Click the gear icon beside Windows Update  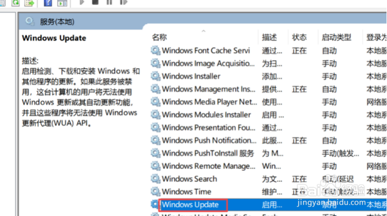pyautogui.click(x=155, y=204)
